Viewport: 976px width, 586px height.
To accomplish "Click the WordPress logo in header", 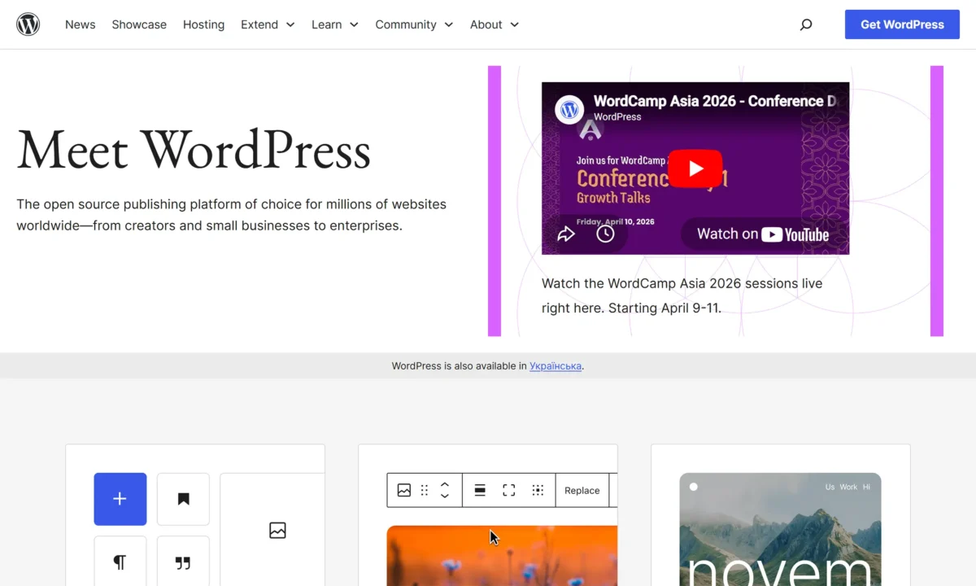I will coord(28,24).
